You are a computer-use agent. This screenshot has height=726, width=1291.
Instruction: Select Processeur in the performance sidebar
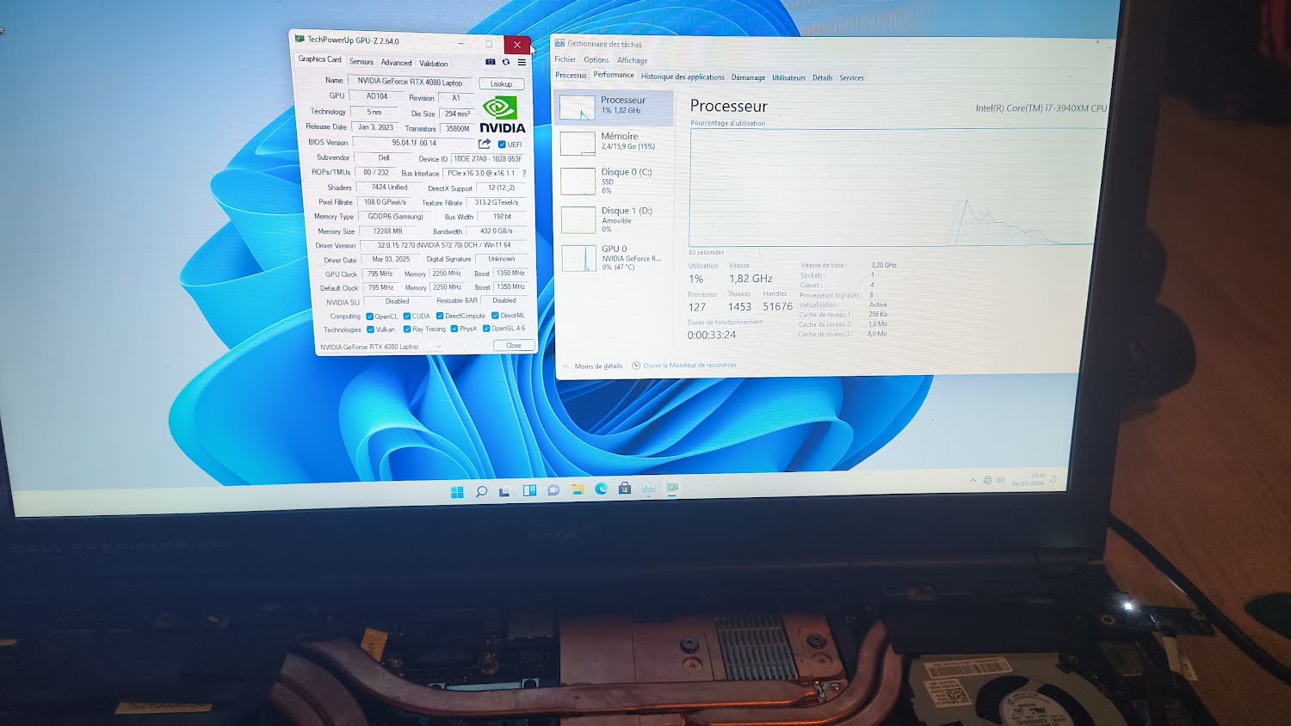(615, 107)
